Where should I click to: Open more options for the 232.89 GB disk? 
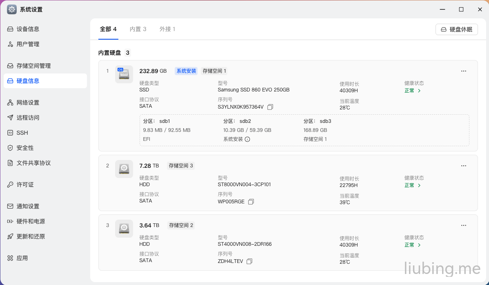coord(463,71)
